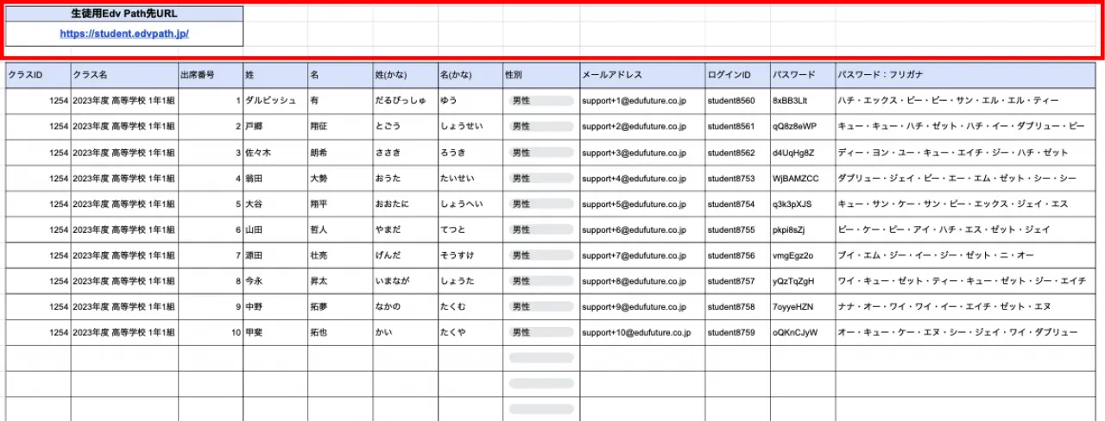Click the first-name cell 大勢
Viewport: 1105px width, 421px height.
(340, 179)
